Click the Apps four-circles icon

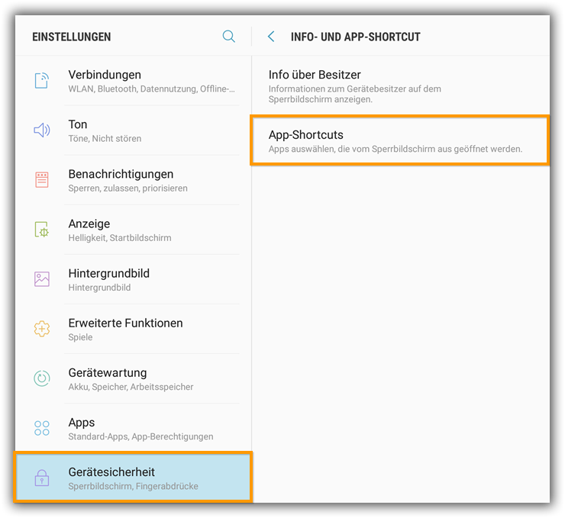click(x=42, y=428)
